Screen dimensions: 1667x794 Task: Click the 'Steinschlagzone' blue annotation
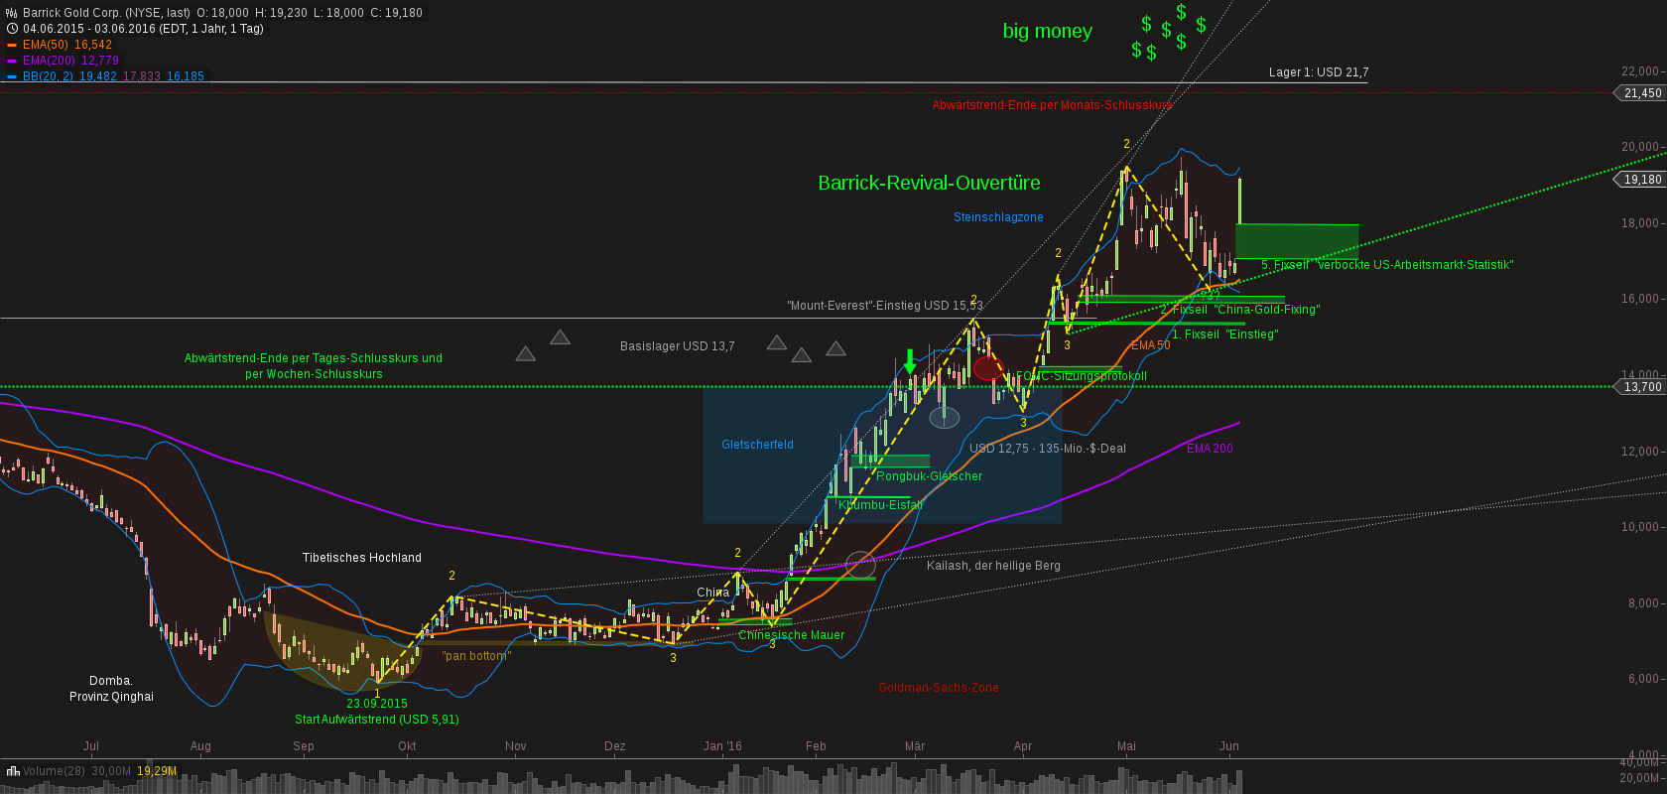point(998,217)
